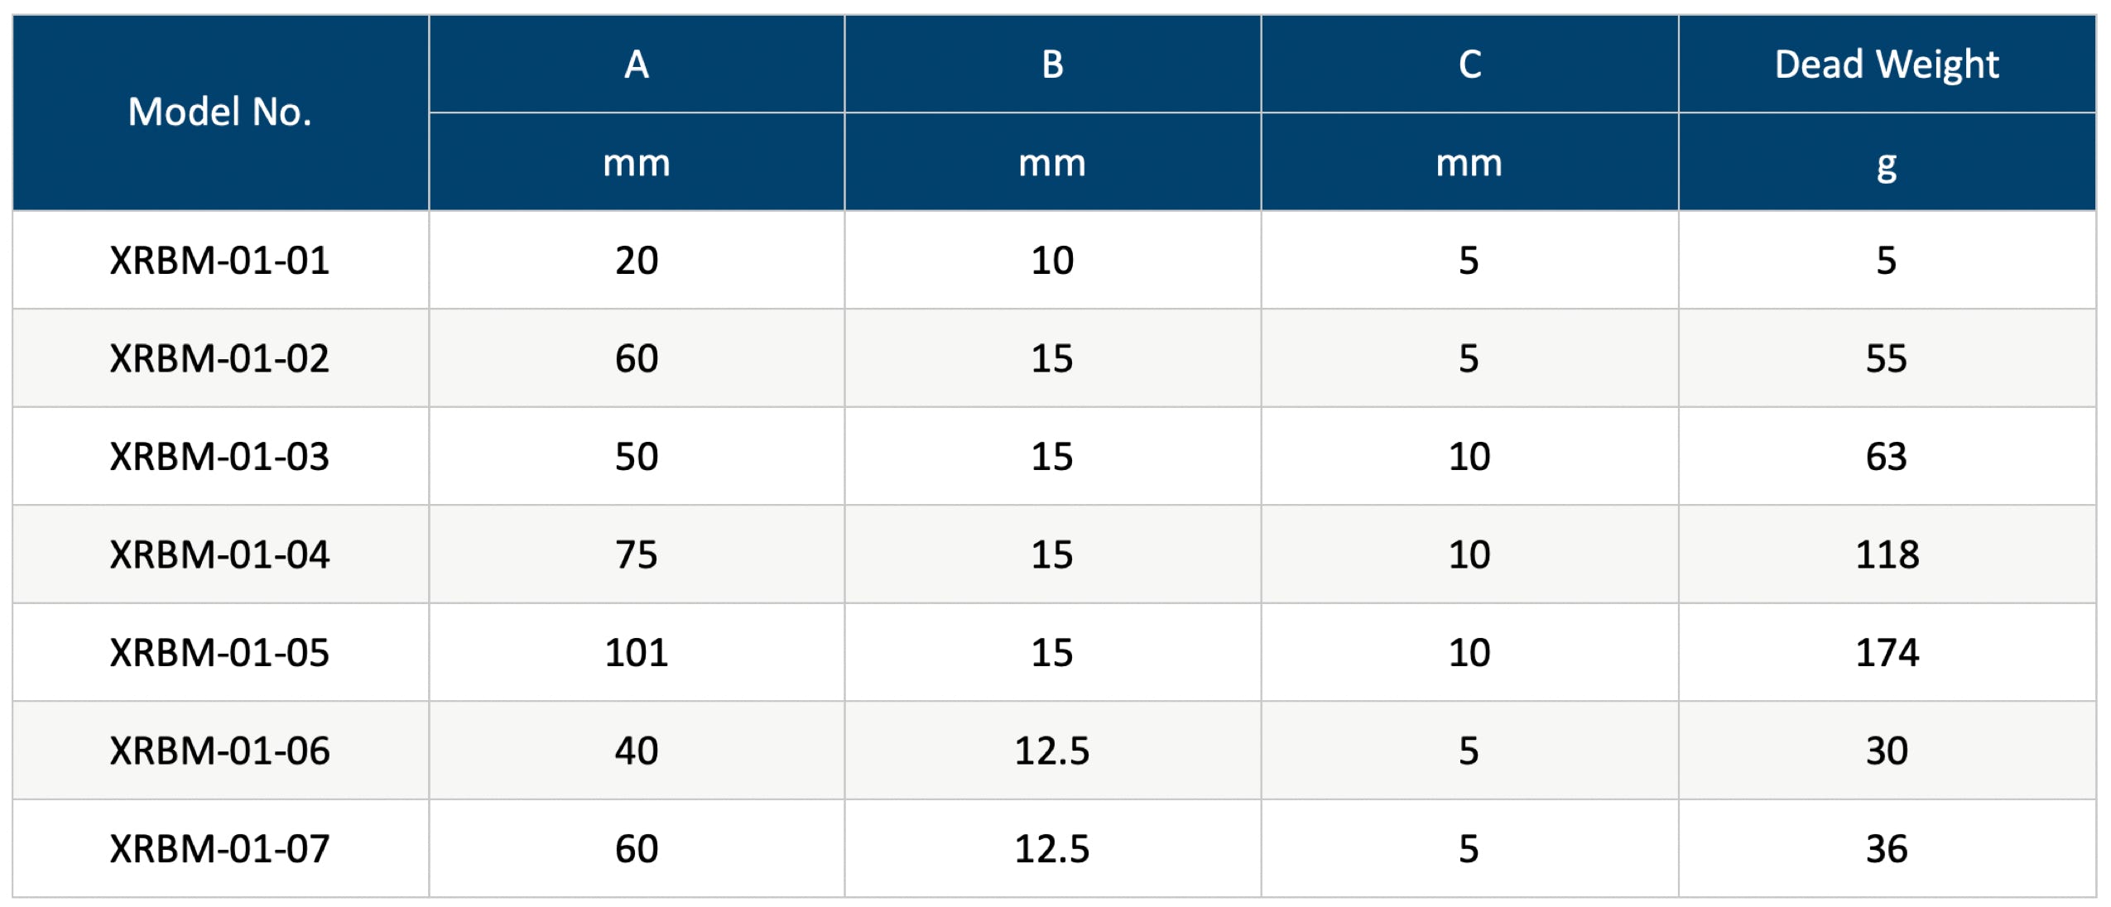Select dead weight value 118
Viewport: 2111px width, 907px height.
[x=1886, y=554]
